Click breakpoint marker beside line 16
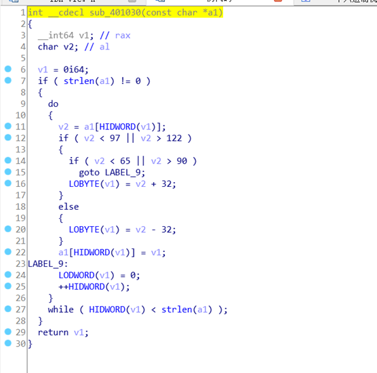377x373 pixels. point(8,183)
